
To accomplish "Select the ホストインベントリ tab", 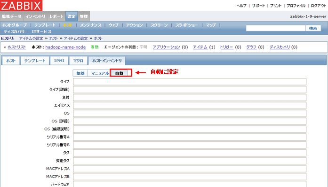I will tap(107, 61).
